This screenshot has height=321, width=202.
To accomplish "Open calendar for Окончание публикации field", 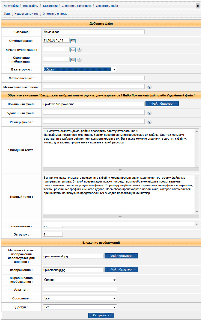I will (x=73, y=60).
